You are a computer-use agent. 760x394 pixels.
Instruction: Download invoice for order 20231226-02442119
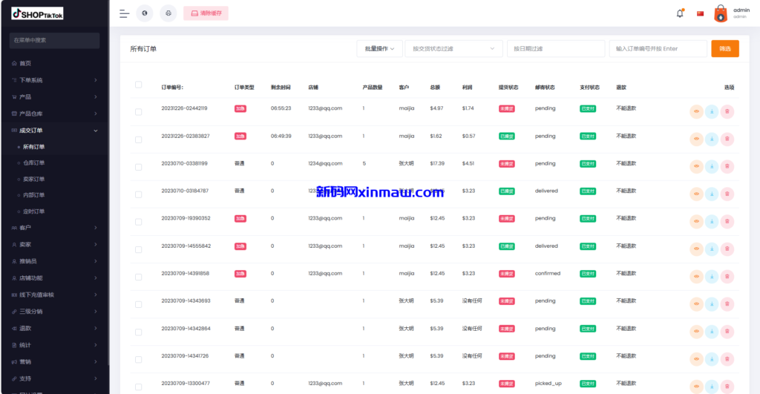click(712, 111)
